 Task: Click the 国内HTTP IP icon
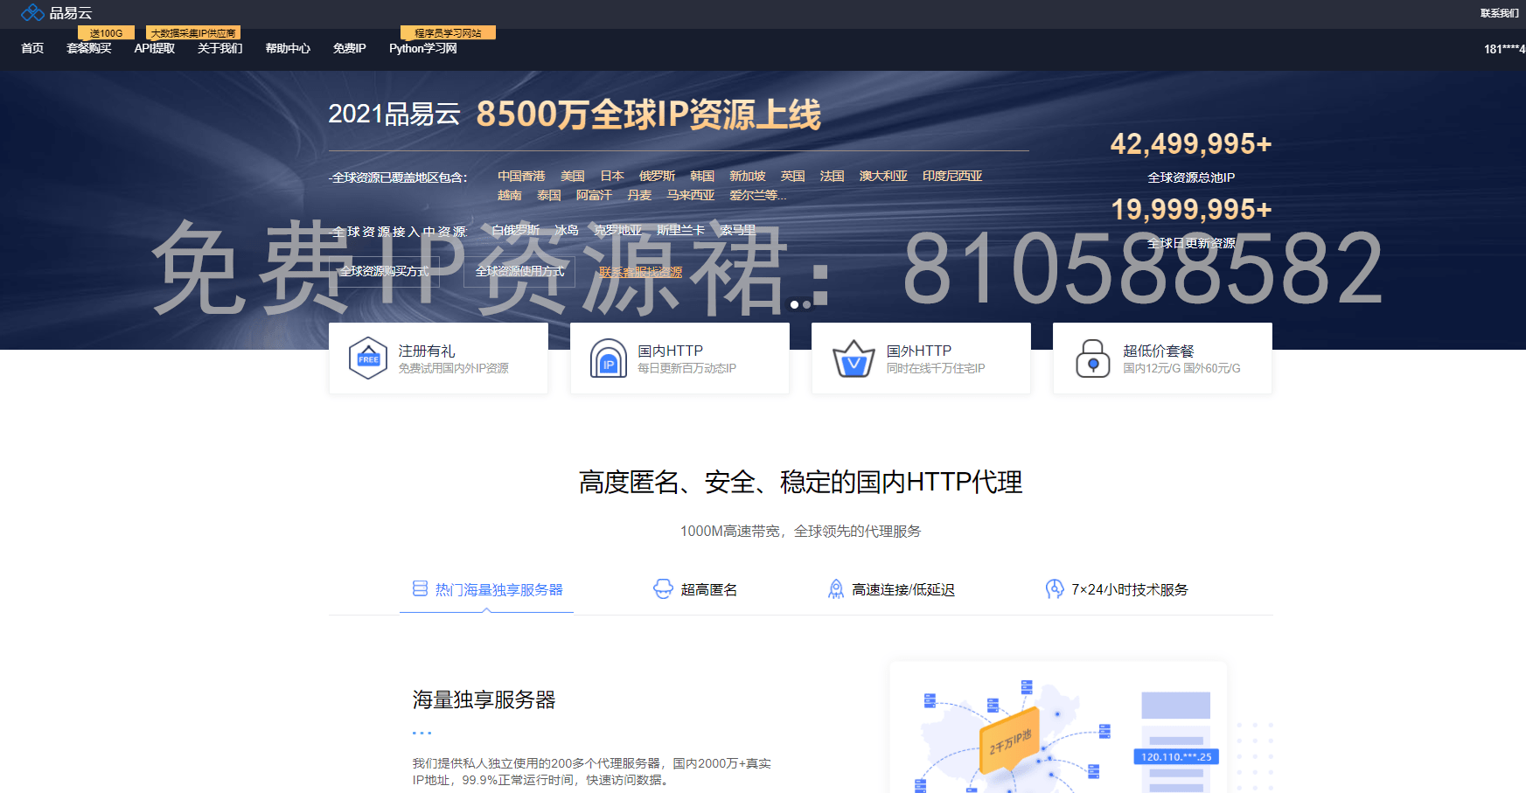coord(609,358)
